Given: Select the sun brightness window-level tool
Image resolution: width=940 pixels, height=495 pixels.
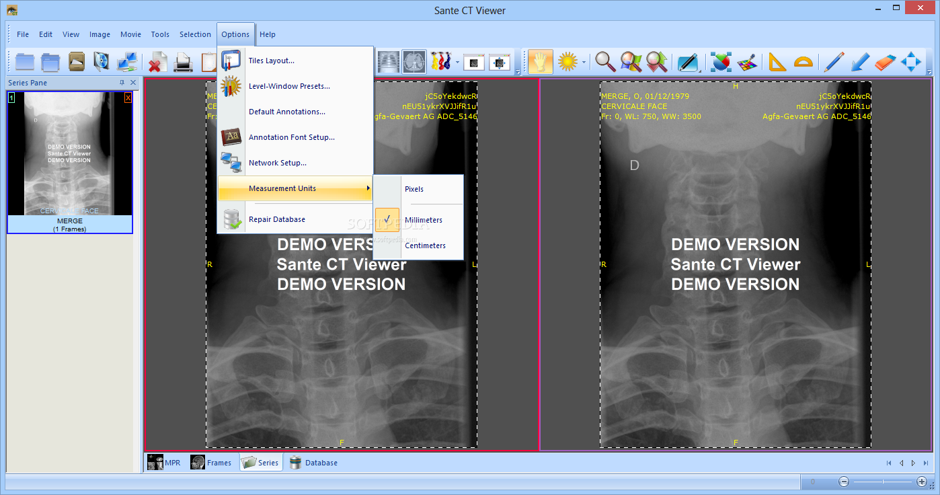Looking at the screenshot, I should (x=568, y=62).
